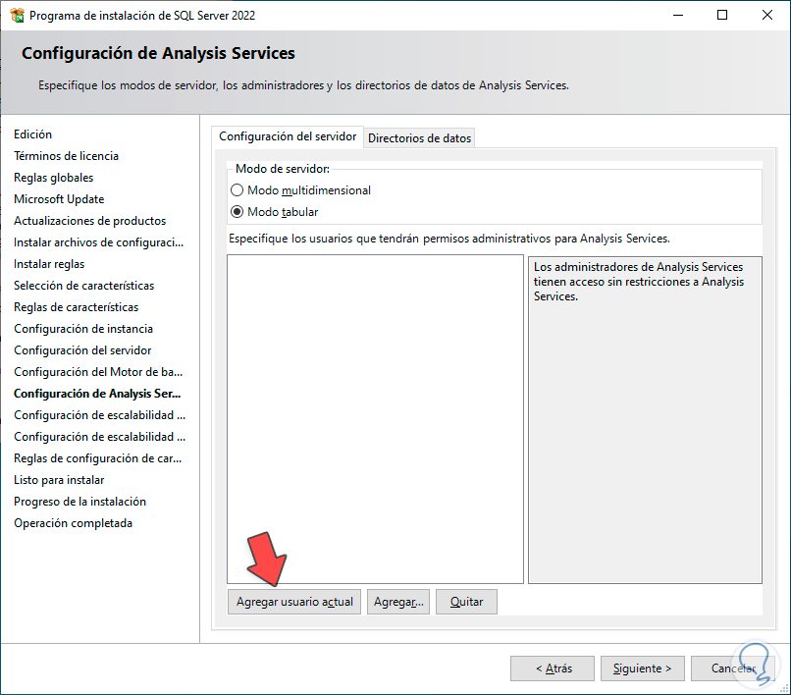
Task: Click Selección de características step
Action: pos(83,286)
